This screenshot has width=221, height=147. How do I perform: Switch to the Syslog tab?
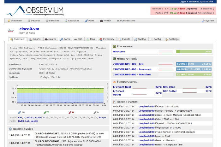140,39
